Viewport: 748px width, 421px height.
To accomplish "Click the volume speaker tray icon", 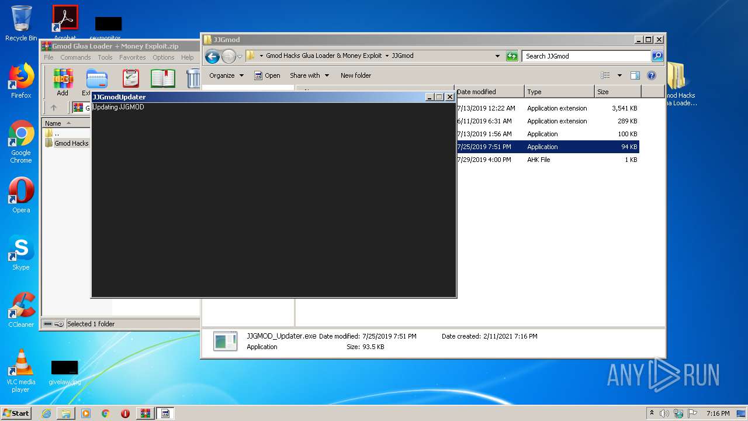I will [x=664, y=413].
